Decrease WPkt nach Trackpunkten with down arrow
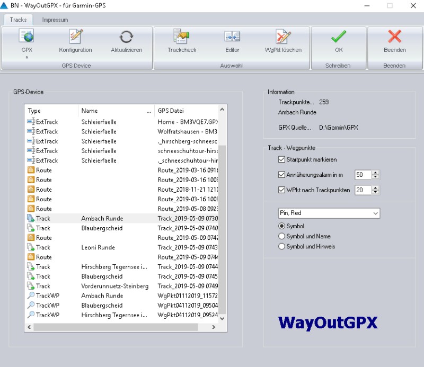 [x=374, y=192]
